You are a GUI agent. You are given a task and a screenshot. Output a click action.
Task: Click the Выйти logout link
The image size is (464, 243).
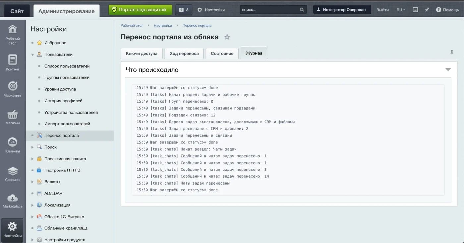click(382, 10)
